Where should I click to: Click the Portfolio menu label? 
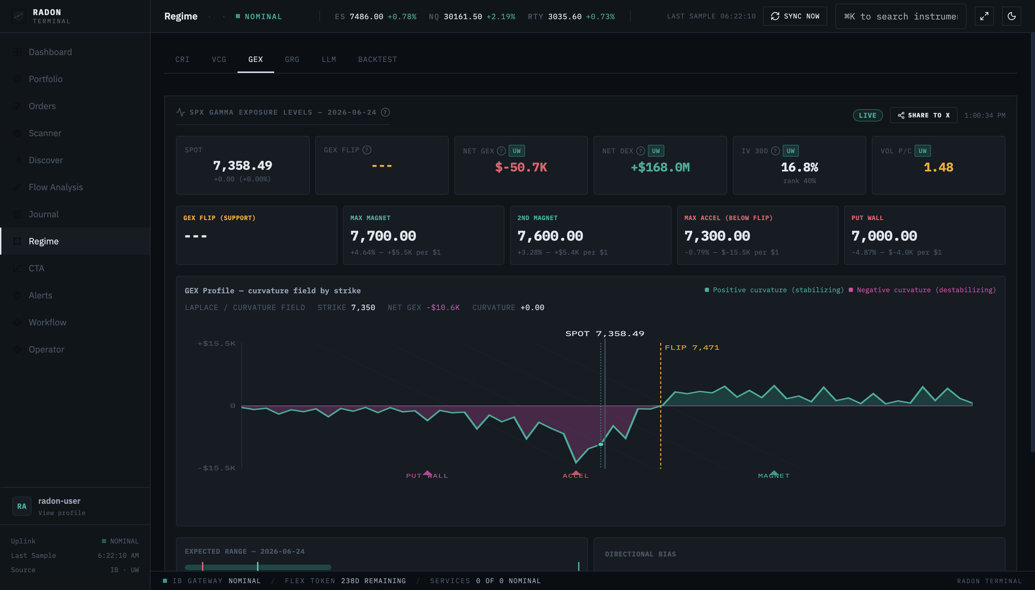pos(46,79)
